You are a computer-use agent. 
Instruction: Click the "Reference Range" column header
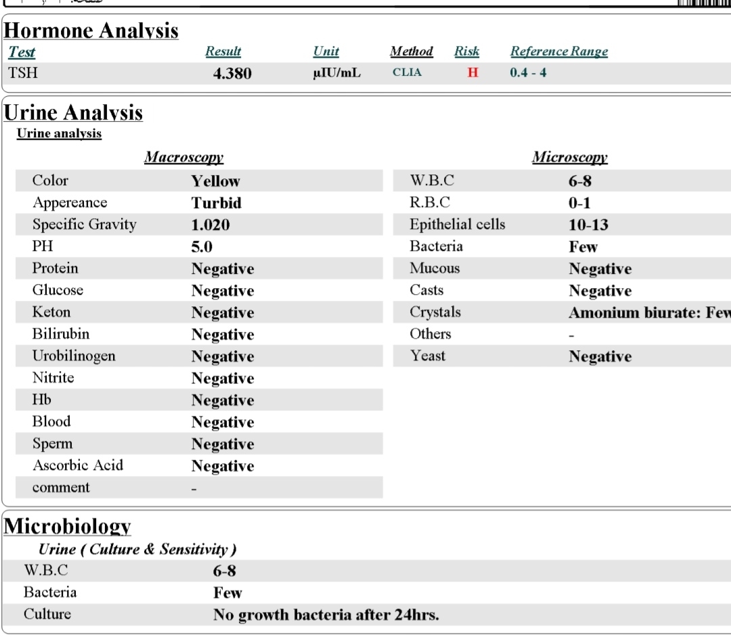click(559, 51)
